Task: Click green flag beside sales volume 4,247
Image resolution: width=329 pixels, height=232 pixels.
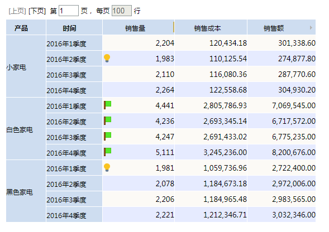Action: tap(107, 136)
